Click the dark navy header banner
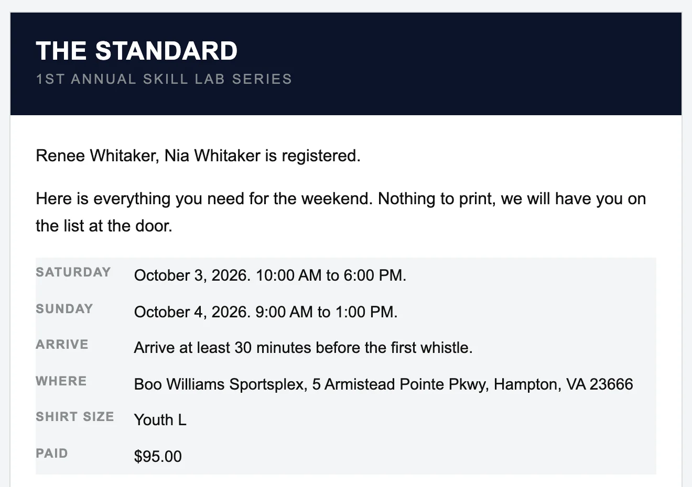This screenshot has width=692, height=487. click(x=346, y=64)
